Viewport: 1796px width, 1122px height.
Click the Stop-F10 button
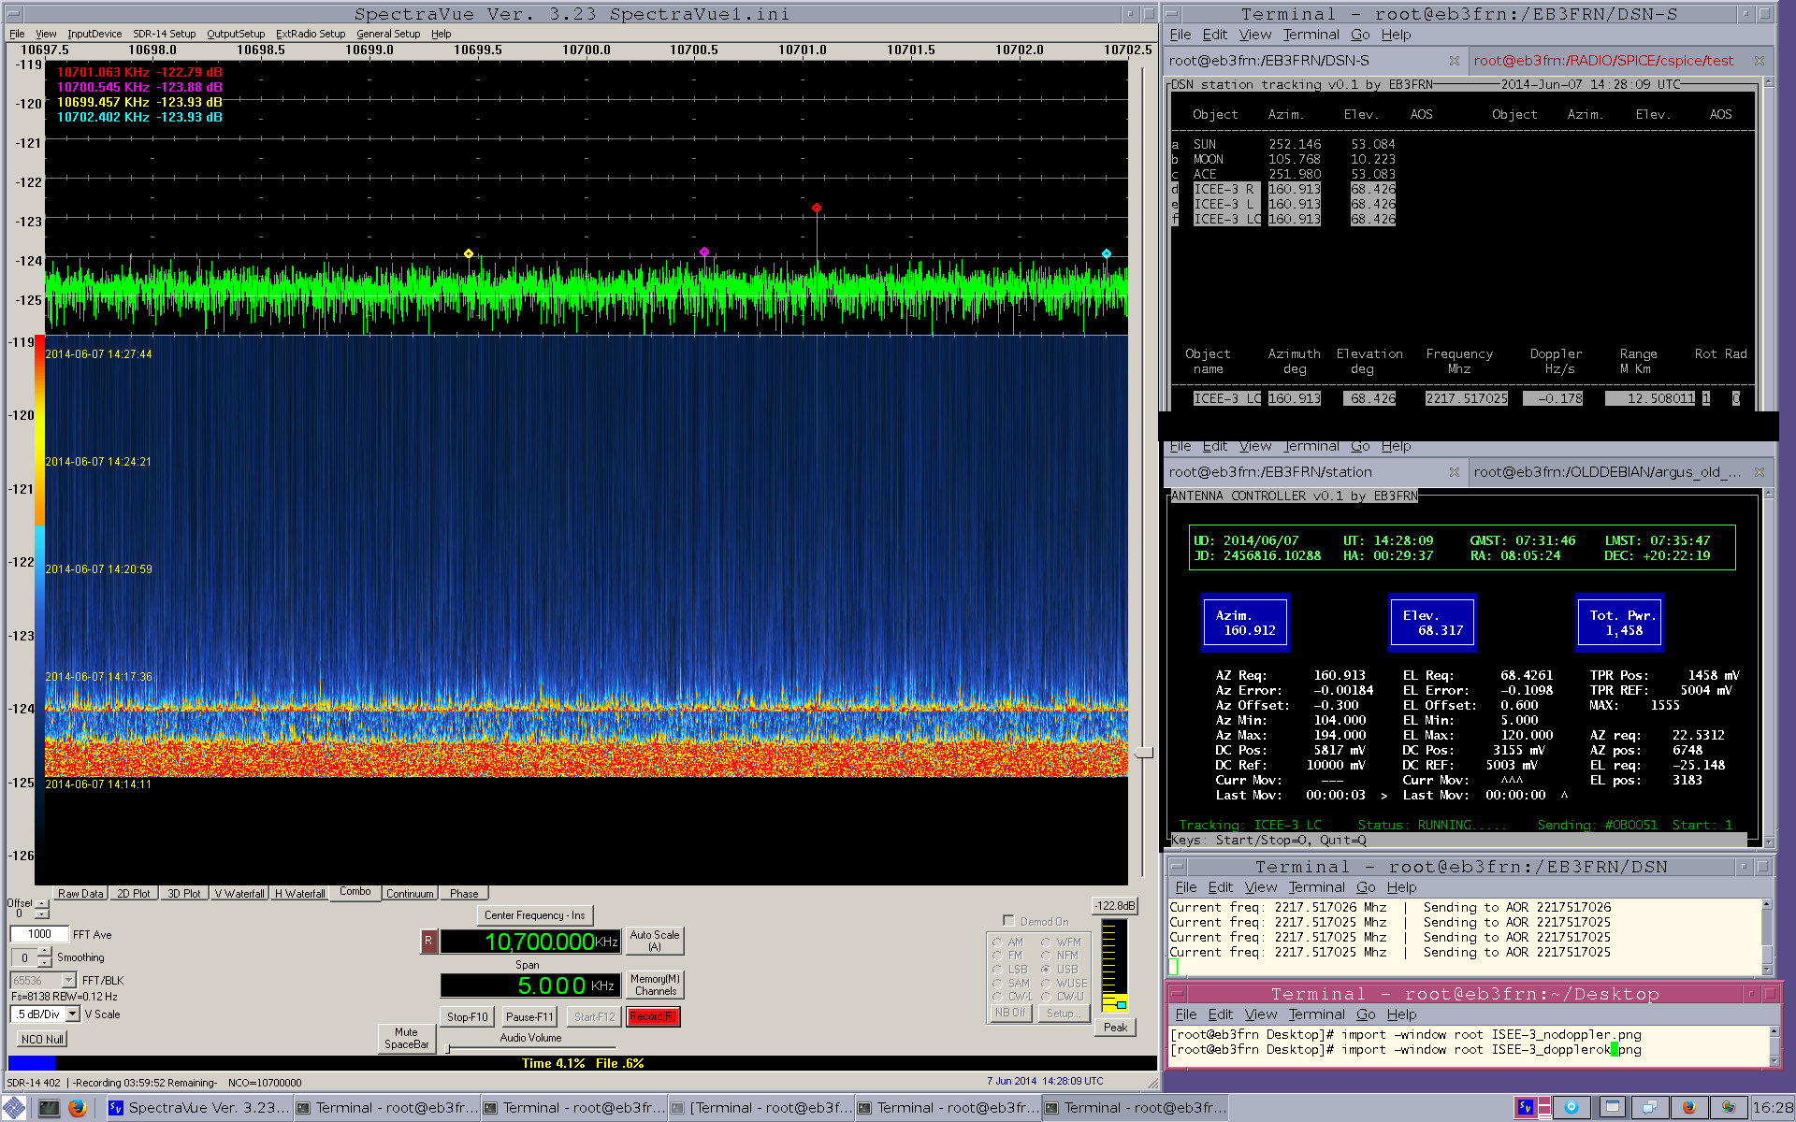coord(467,1017)
